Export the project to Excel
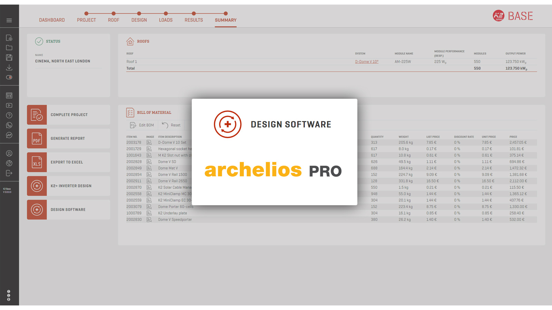Screen dimensions: 552x310 coord(68,162)
